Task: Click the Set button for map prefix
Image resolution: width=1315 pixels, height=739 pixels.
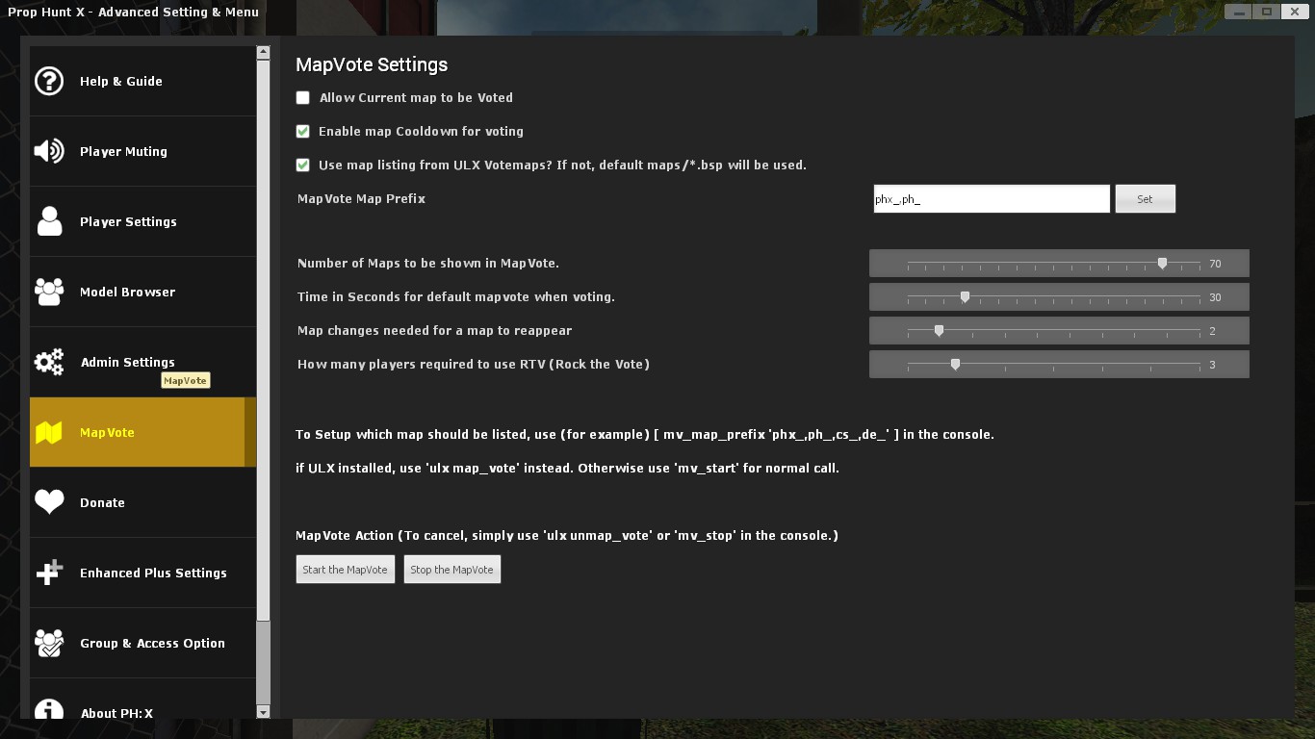Action: pos(1145,198)
